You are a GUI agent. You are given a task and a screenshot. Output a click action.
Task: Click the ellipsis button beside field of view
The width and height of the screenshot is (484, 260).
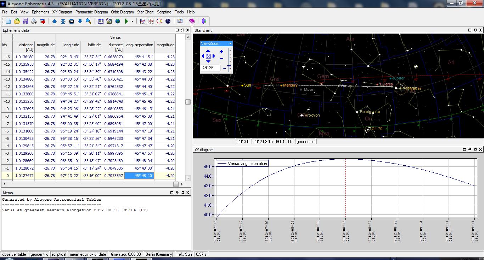click(x=224, y=68)
